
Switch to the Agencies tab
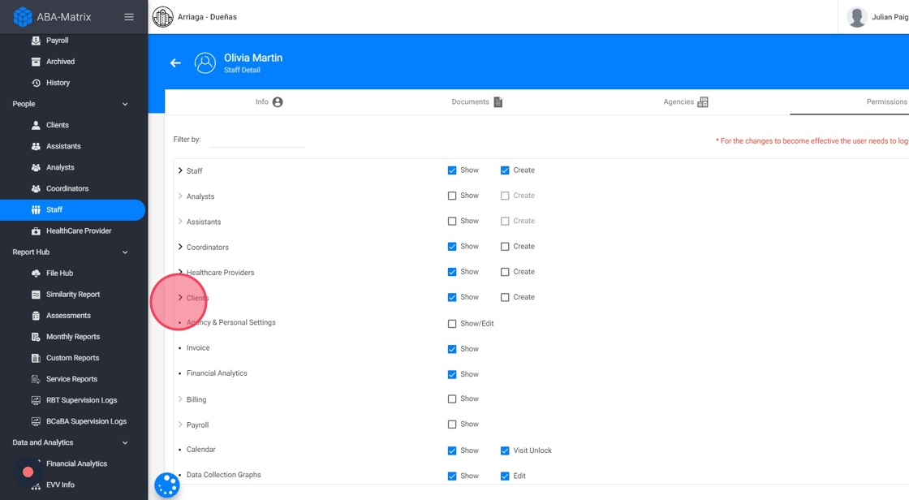click(x=685, y=102)
